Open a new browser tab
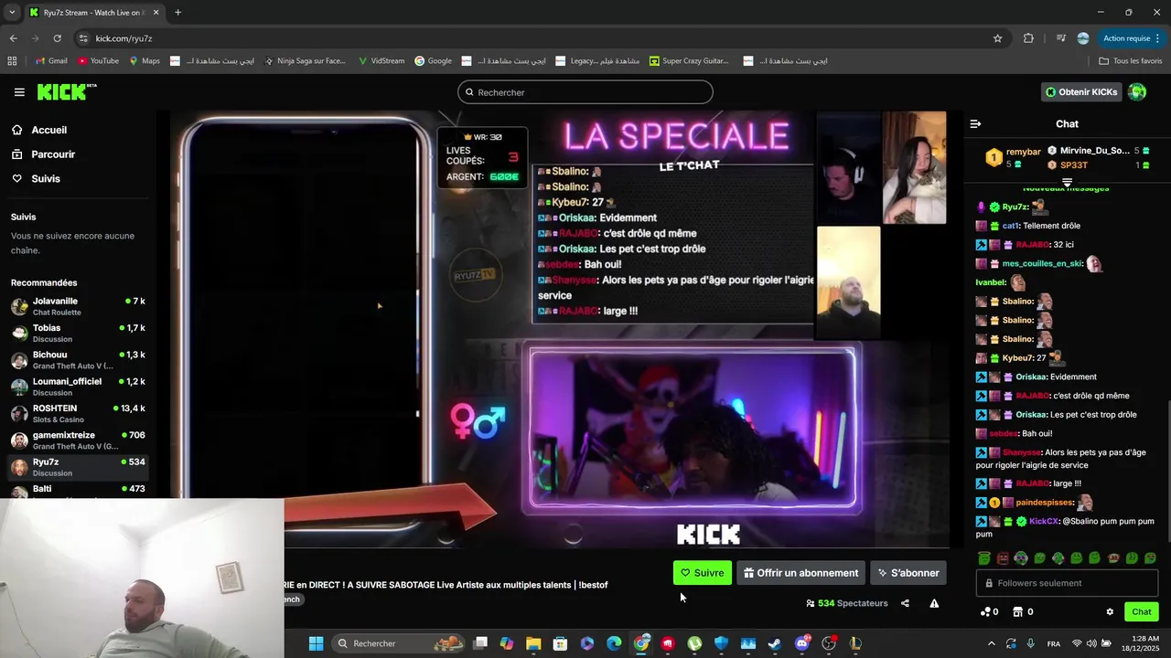The width and height of the screenshot is (1171, 658). (x=177, y=13)
